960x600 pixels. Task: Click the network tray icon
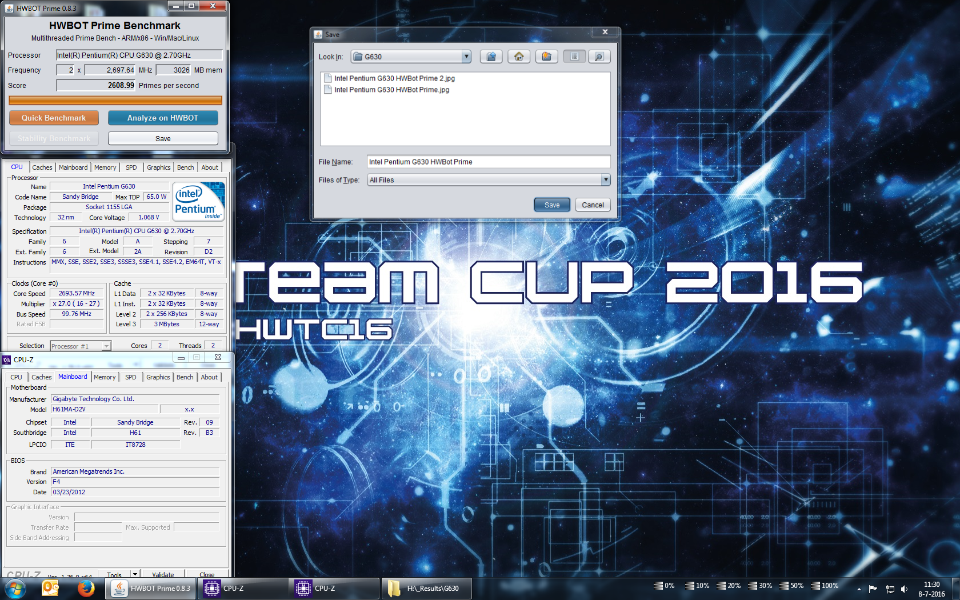[890, 589]
